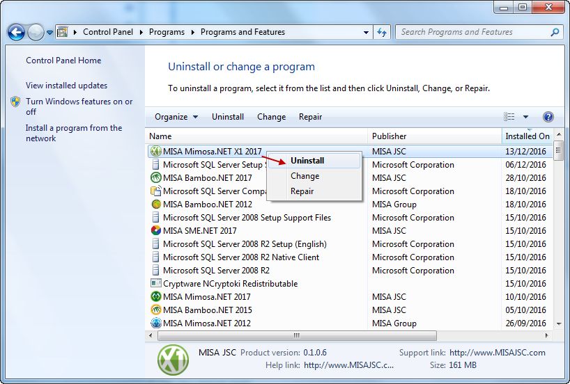Click Cryptware NCryptoki Redistributable icon
570x384 pixels.
(156, 283)
